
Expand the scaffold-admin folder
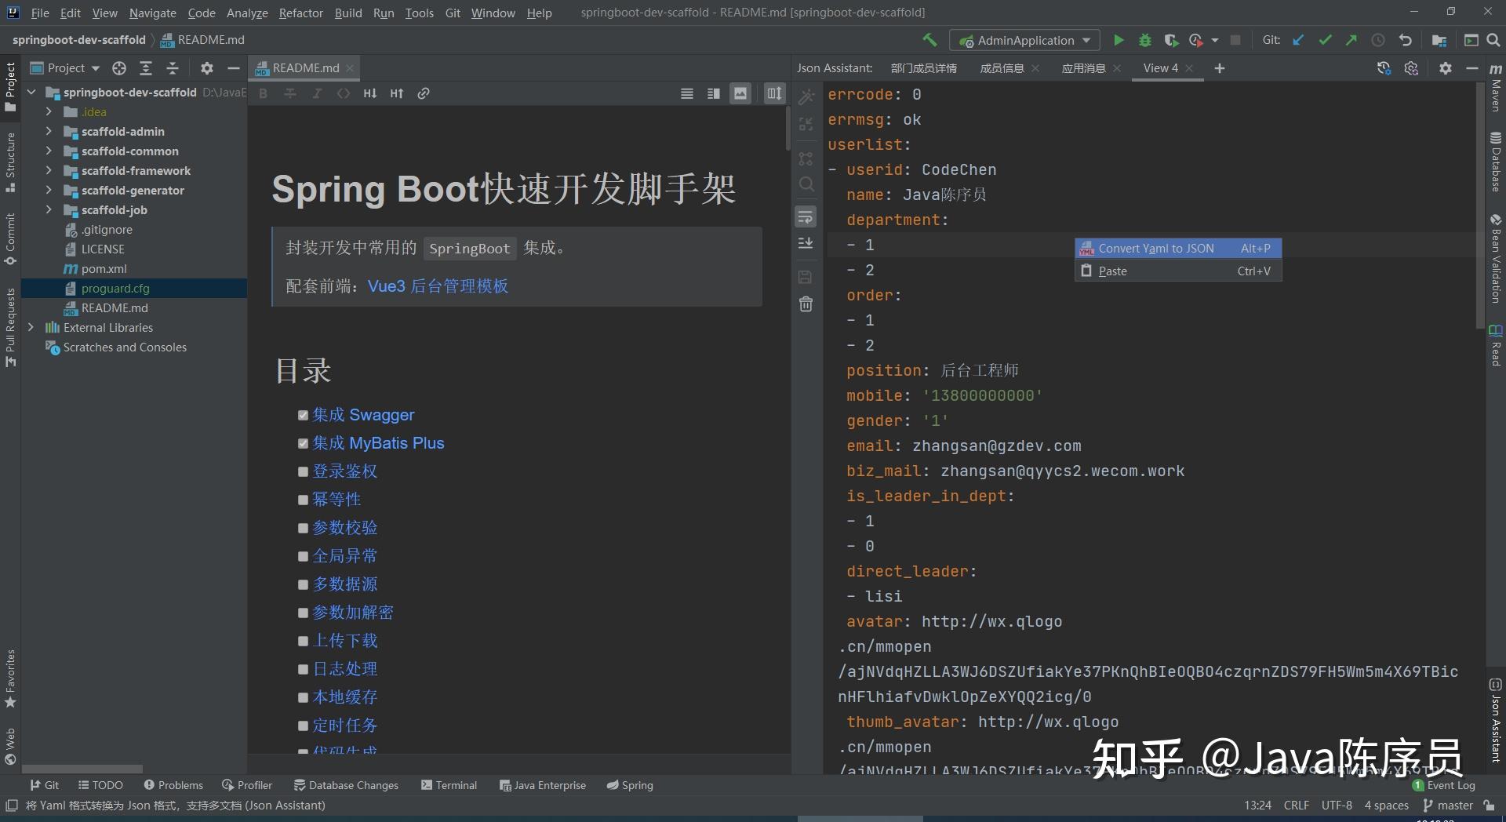[49, 132]
